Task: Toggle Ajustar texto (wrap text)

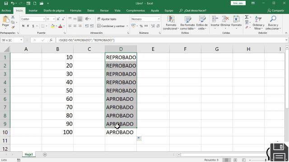Action: 107,19
